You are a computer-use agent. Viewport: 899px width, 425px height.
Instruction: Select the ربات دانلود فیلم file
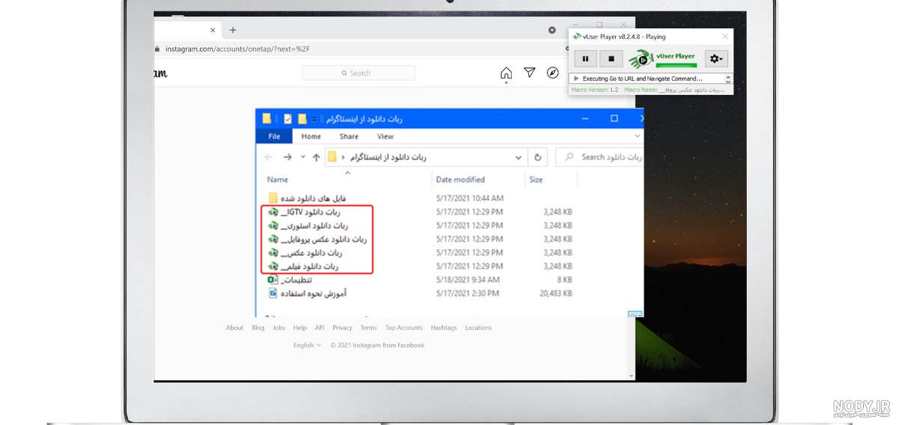point(303,266)
